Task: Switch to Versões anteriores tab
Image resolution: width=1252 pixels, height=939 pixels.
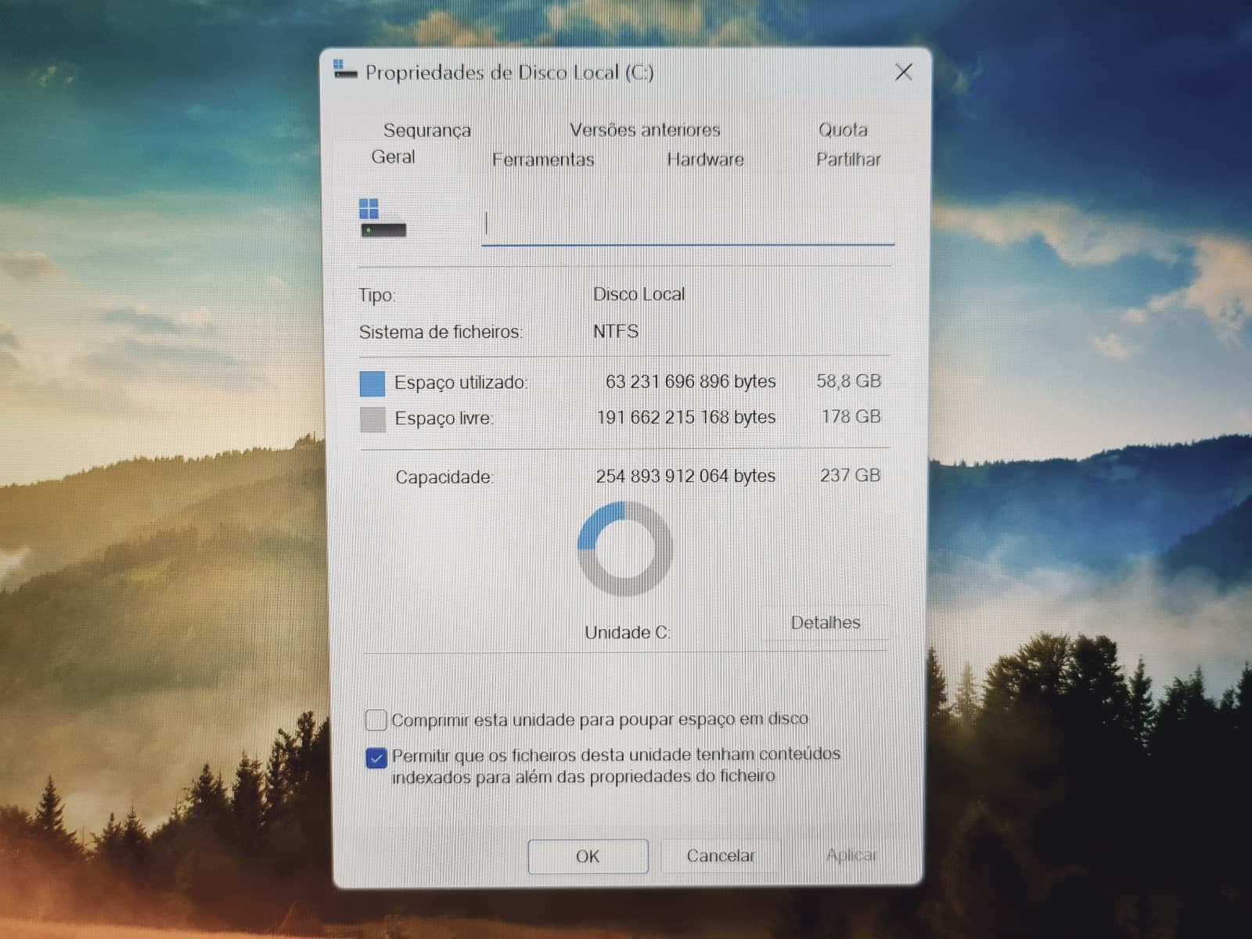Action: pyautogui.click(x=645, y=130)
